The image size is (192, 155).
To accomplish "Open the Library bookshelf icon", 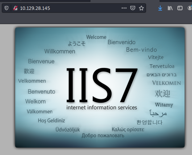I will pyautogui.click(x=170, y=8).
